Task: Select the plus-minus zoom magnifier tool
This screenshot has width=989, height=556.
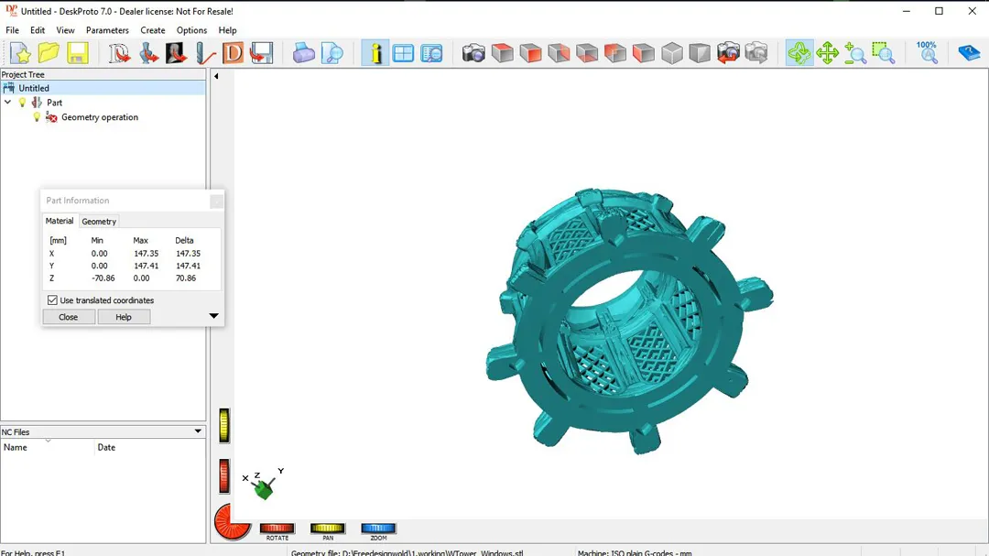Action: click(x=855, y=53)
